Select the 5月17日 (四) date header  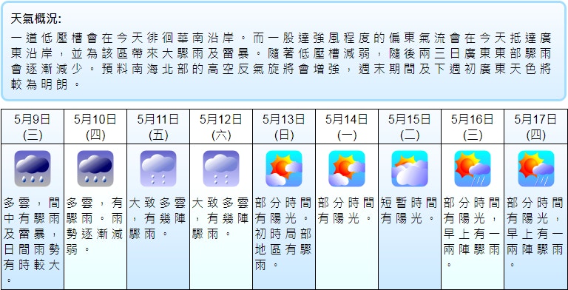[x=535, y=127]
